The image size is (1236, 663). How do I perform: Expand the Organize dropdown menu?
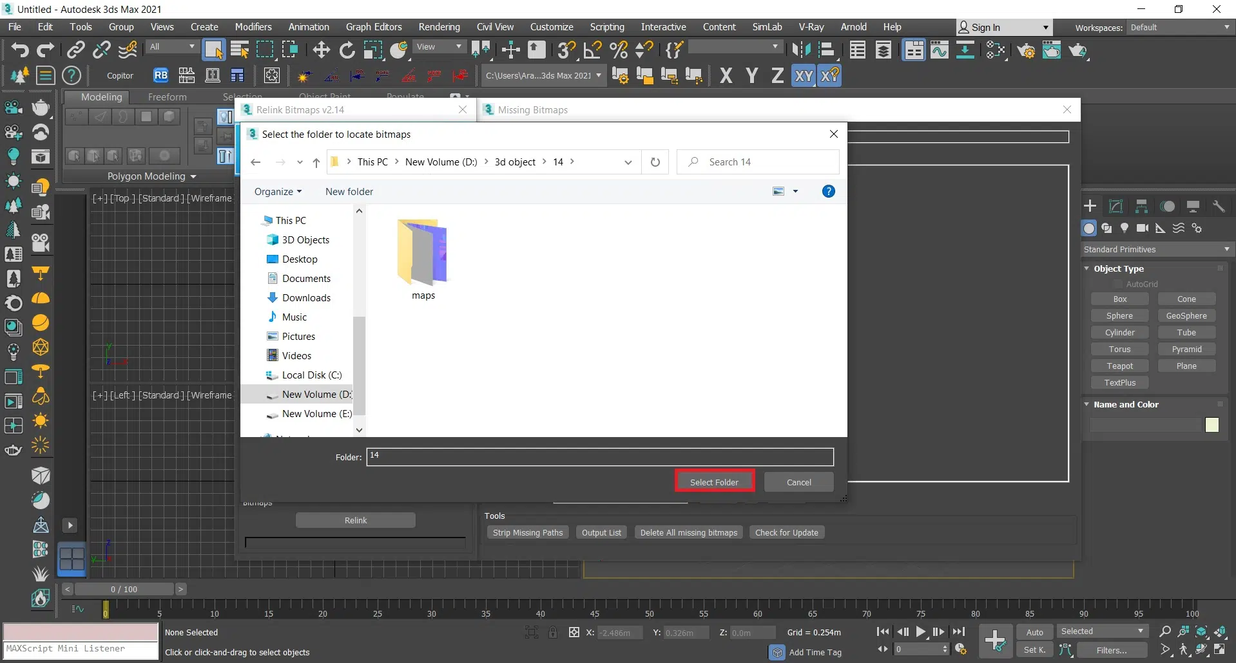click(278, 192)
